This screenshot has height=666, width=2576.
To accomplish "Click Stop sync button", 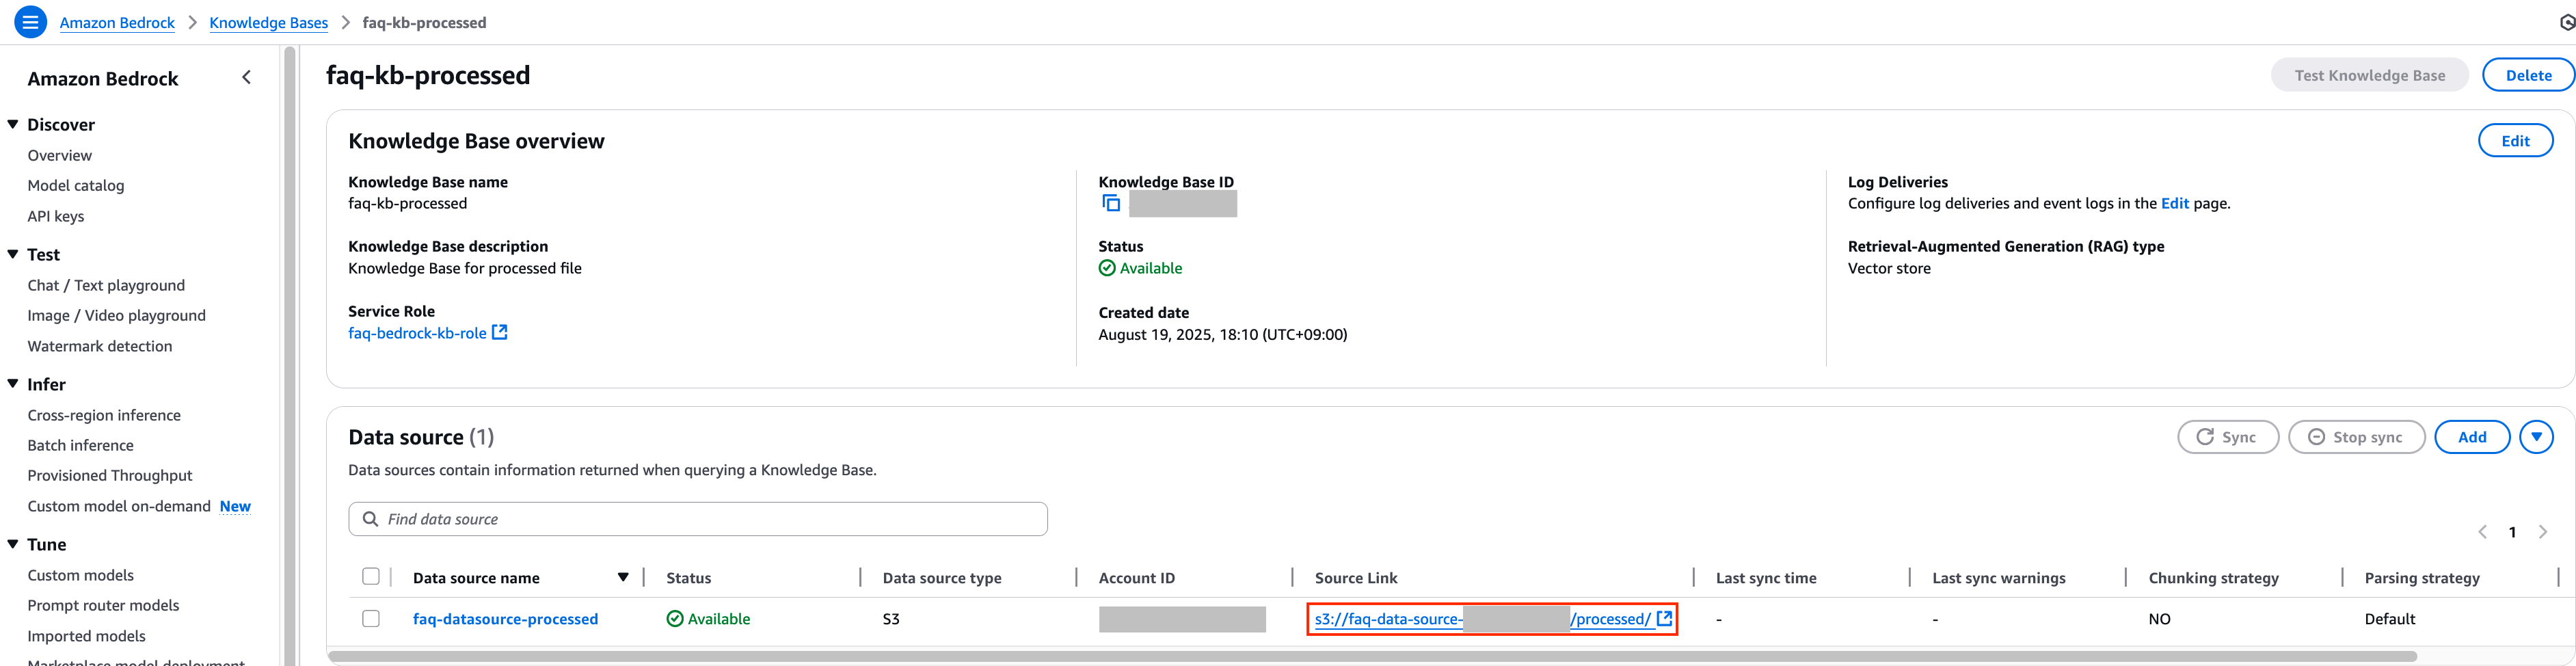I will pos(2356,437).
